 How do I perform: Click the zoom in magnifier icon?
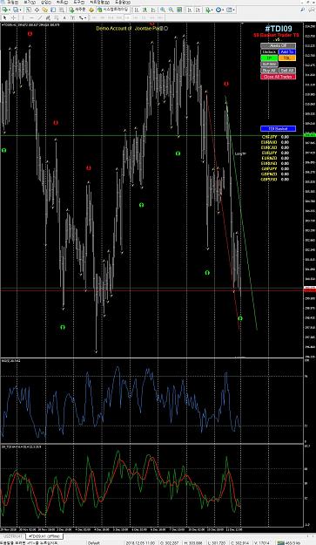162,10
